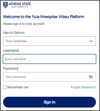
Task: Click the Sign In button
Action: click(x=50, y=102)
